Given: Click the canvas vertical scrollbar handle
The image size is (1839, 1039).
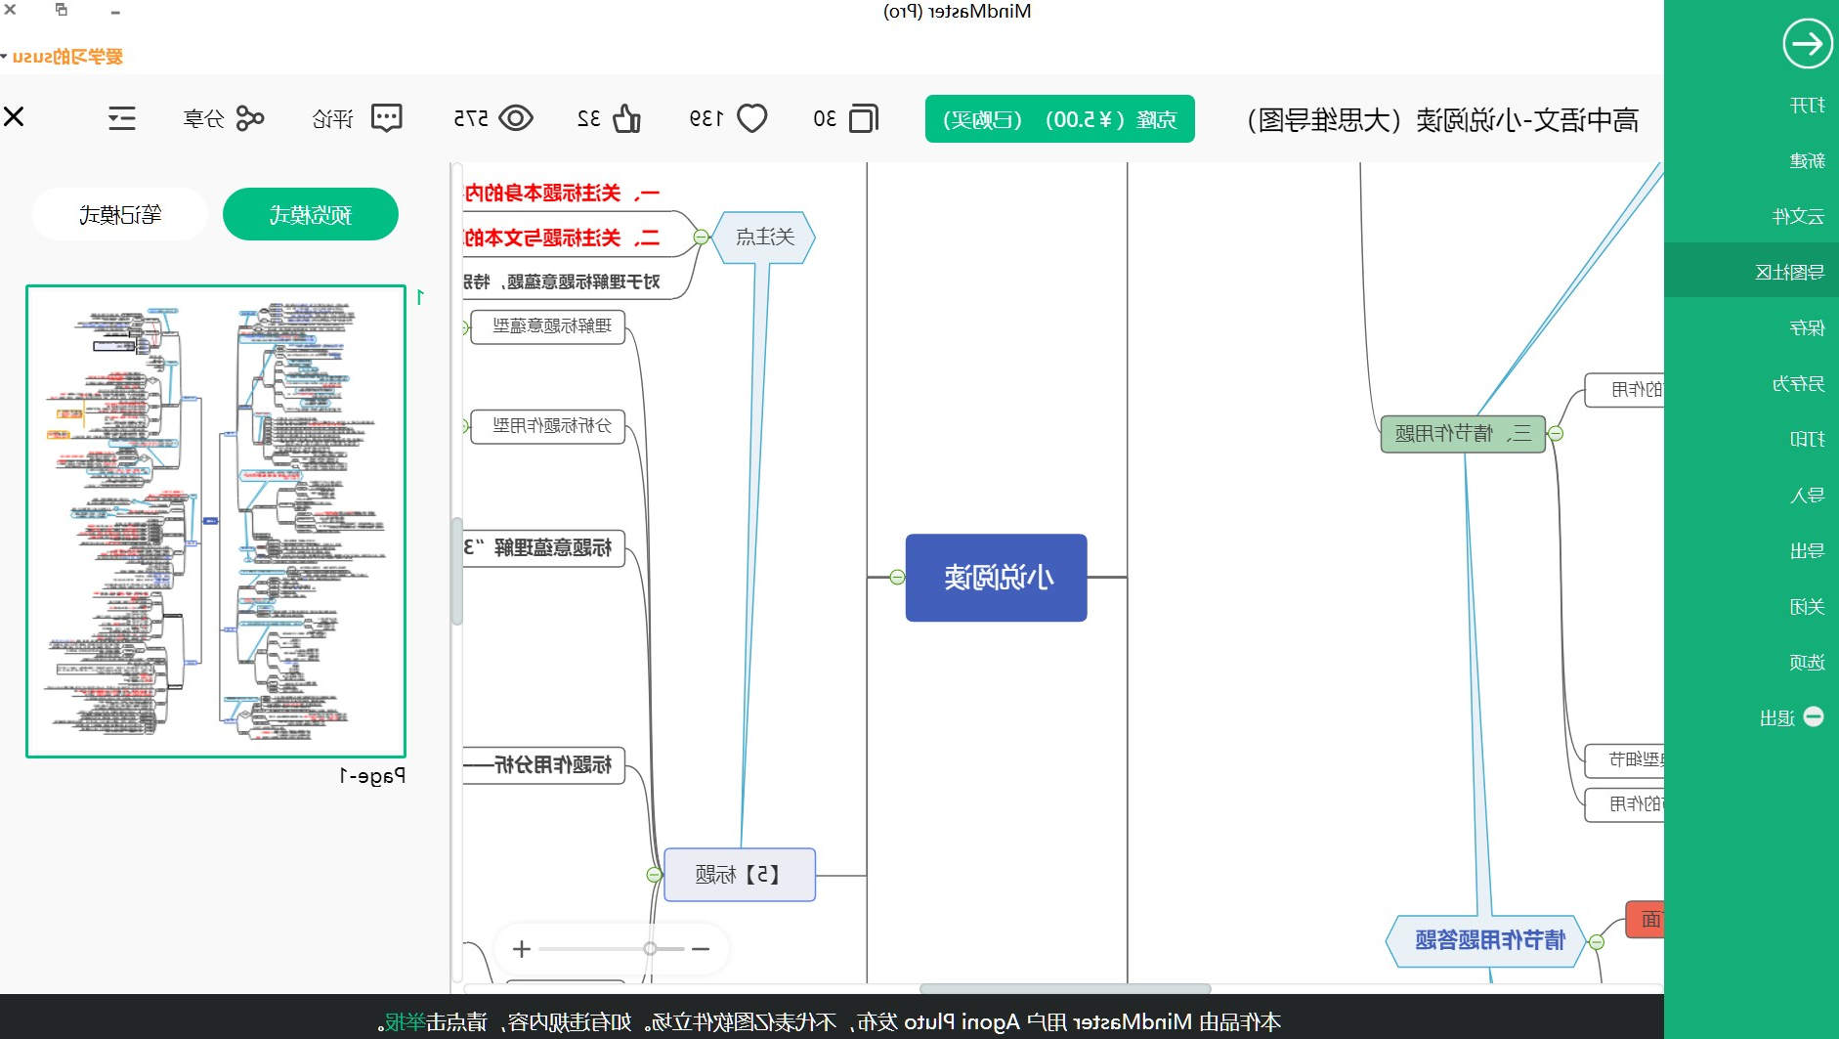Looking at the screenshot, I should pyautogui.click(x=456, y=571).
